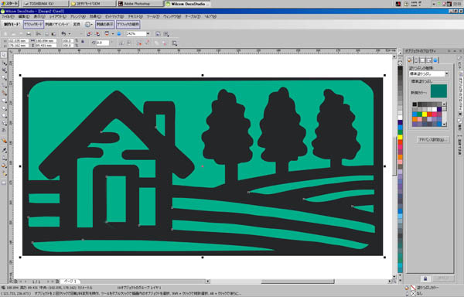
Task: Select the fill bucket tool in left toolbox
Action: tap(4, 141)
